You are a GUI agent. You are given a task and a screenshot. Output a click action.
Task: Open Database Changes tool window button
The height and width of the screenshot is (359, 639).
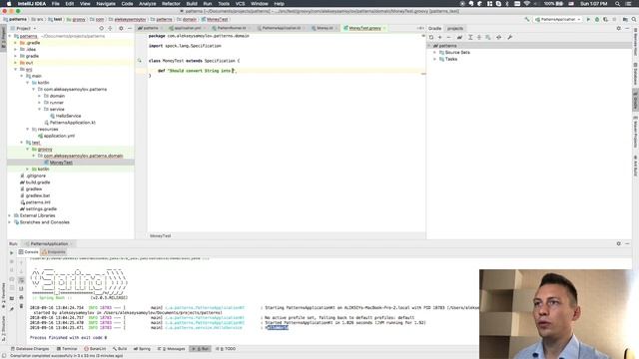point(30,349)
